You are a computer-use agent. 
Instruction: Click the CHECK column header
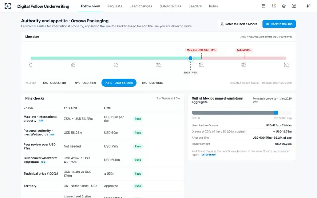(x=28, y=108)
